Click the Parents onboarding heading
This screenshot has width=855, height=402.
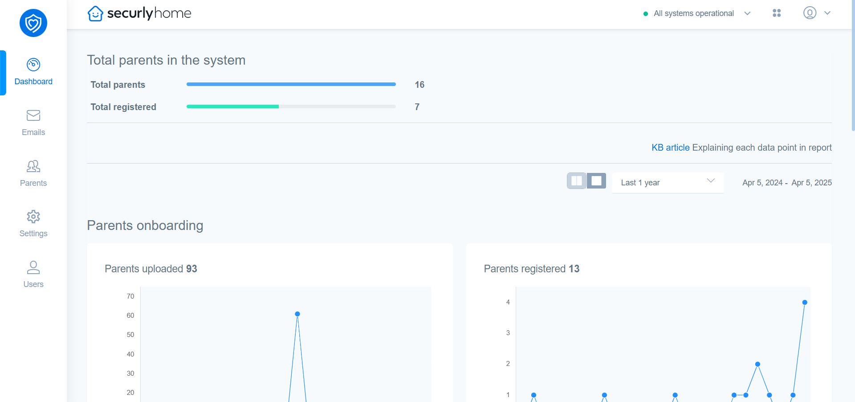pos(145,226)
